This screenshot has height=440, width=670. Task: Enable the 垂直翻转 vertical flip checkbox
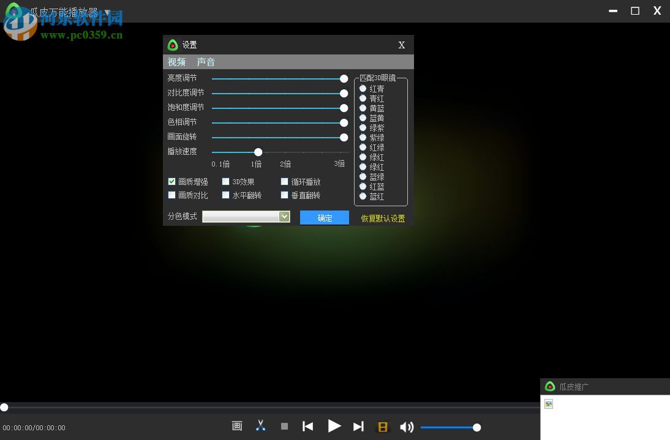(x=284, y=195)
